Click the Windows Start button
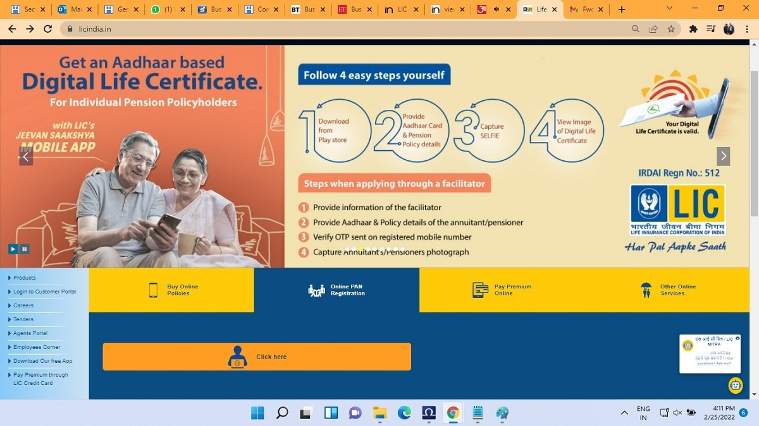The width and height of the screenshot is (759, 426). click(257, 413)
